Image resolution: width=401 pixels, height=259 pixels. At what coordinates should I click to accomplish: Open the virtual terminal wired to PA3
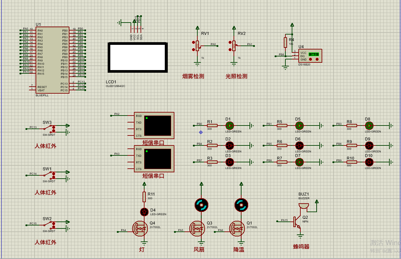click(x=154, y=159)
